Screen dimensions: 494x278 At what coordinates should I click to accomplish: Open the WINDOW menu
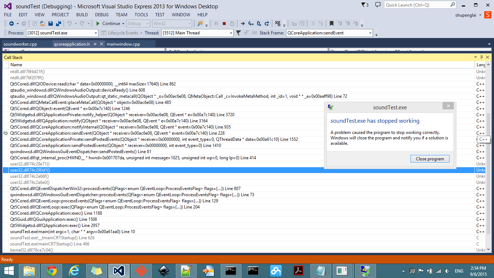point(181,15)
